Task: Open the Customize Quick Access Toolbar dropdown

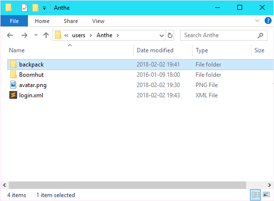Action: (45, 8)
